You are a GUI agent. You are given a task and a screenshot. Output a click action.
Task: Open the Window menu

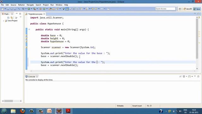click(59, 5)
